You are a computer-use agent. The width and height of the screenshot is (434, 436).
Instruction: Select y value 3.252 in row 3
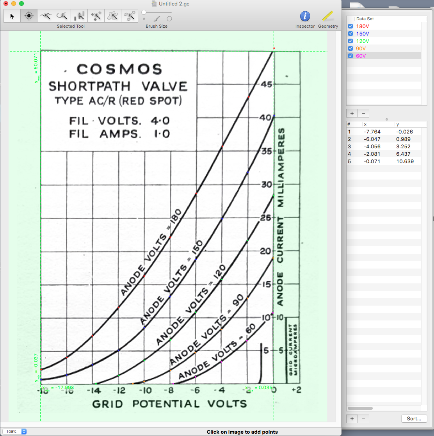(403, 146)
